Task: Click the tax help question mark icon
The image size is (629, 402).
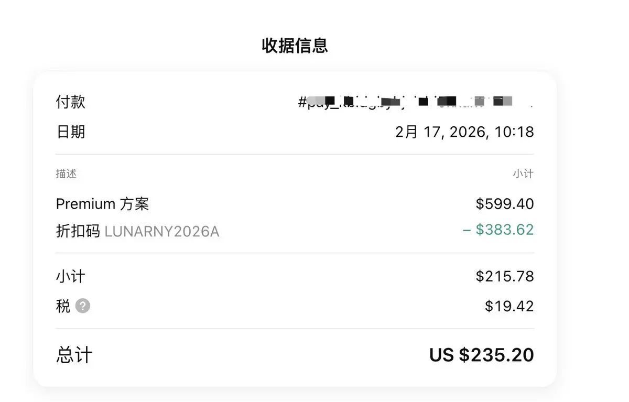Action: click(x=82, y=306)
